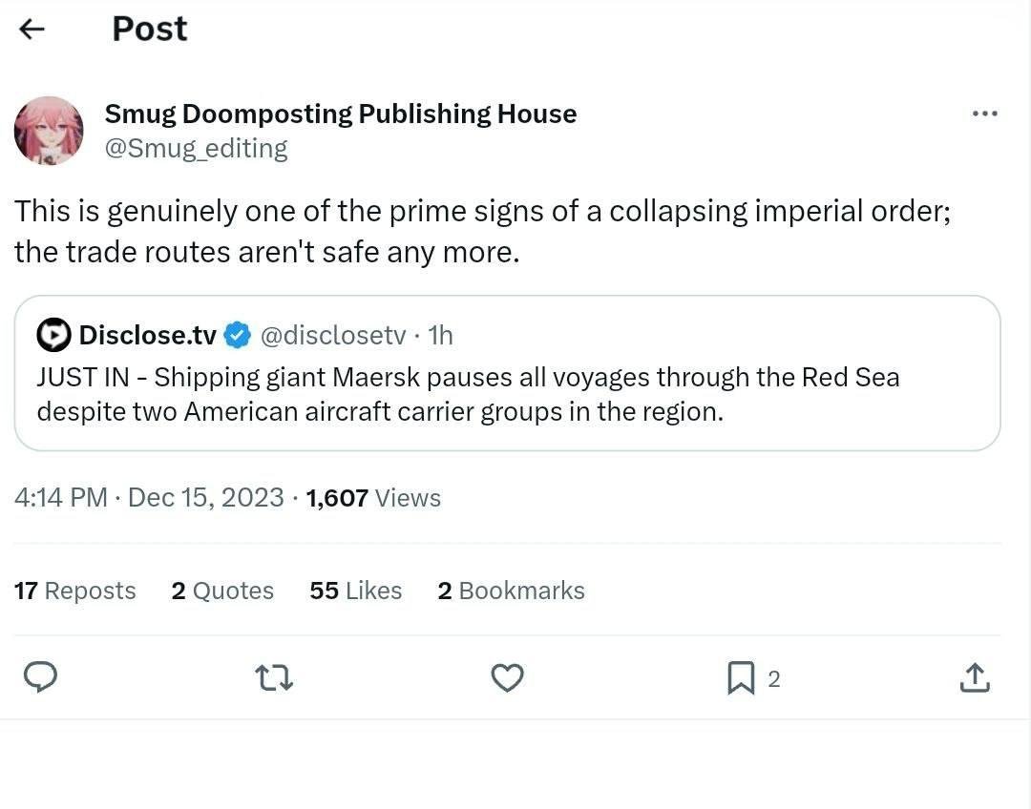Open Smug Doomposting profile avatar

(49, 131)
